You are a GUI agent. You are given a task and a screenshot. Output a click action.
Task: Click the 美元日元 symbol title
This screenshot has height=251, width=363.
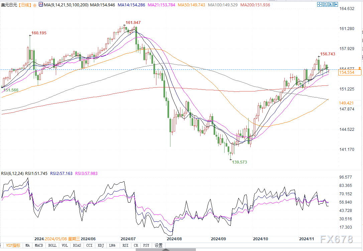9,5
